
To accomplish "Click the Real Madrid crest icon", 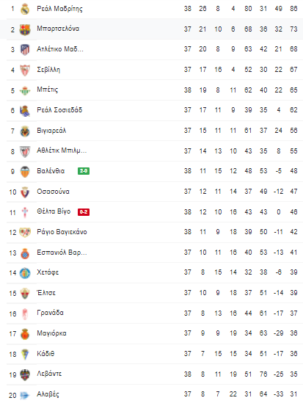I will (x=25, y=9).
